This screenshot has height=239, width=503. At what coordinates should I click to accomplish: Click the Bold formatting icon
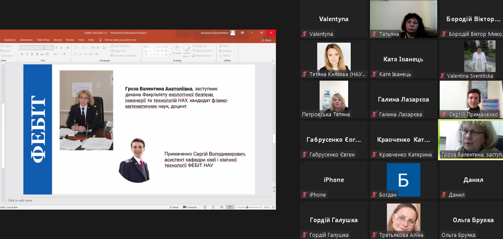[22, 54]
